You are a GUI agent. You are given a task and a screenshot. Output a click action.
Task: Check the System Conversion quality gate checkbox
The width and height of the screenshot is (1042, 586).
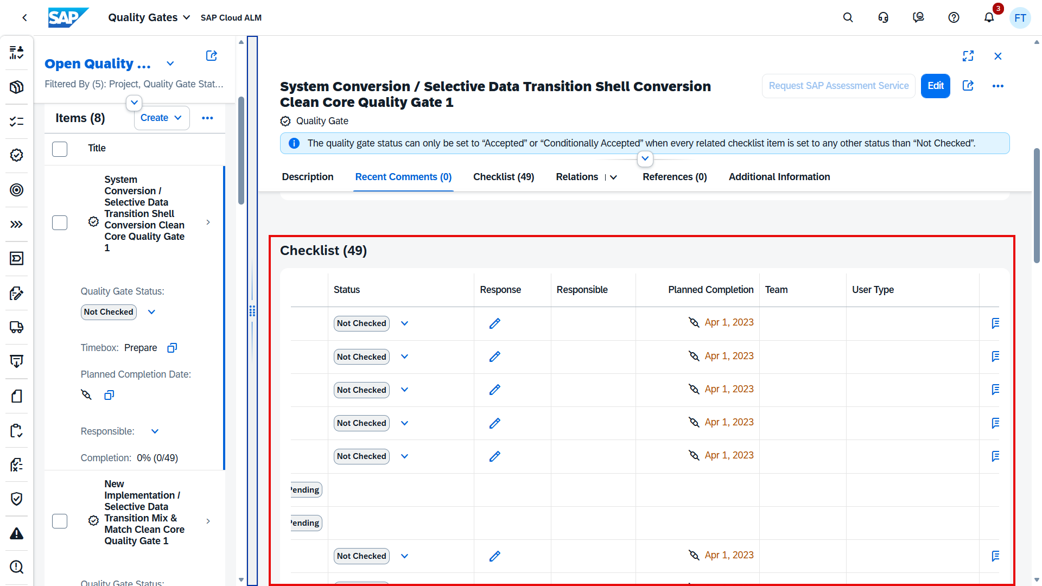pyautogui.click(x=60, y=222)
